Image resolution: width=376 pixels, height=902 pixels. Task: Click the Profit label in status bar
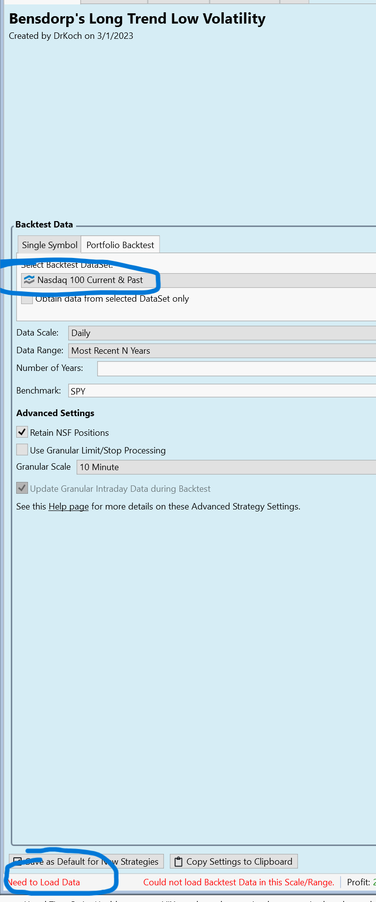pyautogui.click(x=358, y=882)
